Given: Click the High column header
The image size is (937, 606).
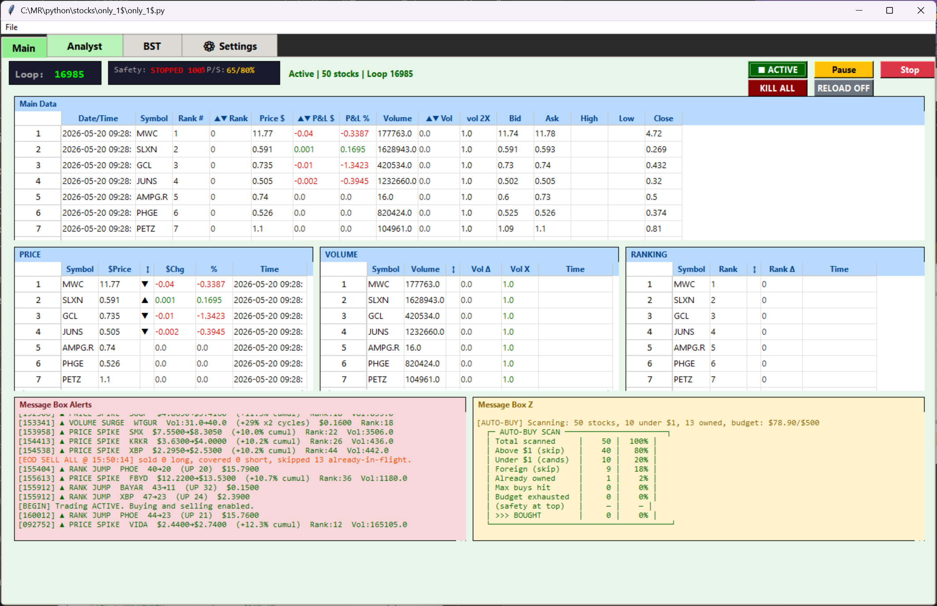Looking at the screenshot, I should point(589,118).
